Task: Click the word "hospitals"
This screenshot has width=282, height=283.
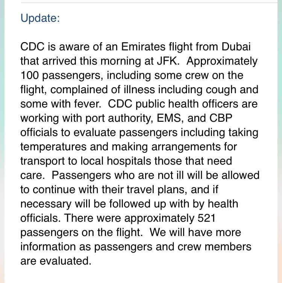Action: 129,161
